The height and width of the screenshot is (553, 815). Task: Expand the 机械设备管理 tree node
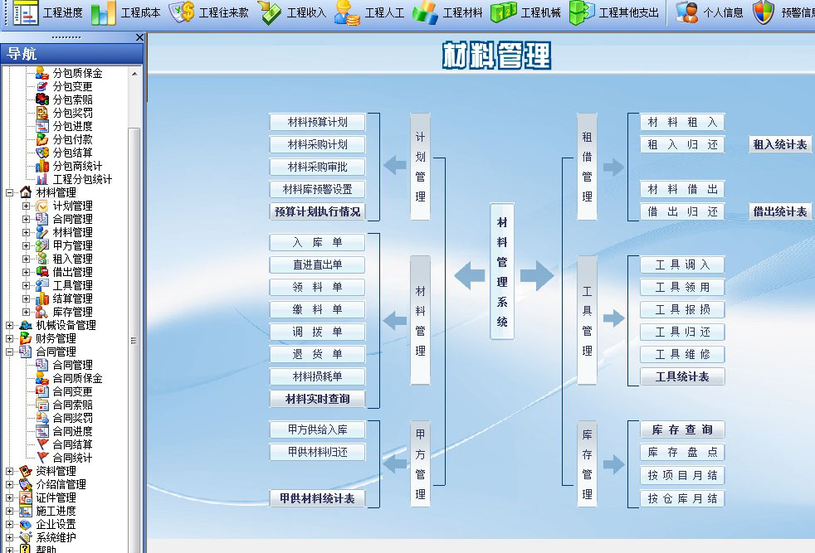click(x=9, y=326)
